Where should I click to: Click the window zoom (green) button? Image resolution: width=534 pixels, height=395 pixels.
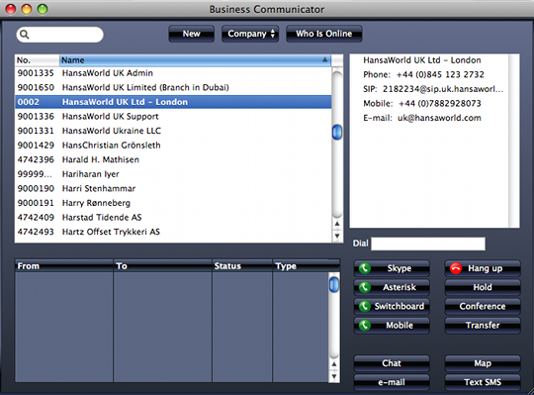(x=43, y=9)
